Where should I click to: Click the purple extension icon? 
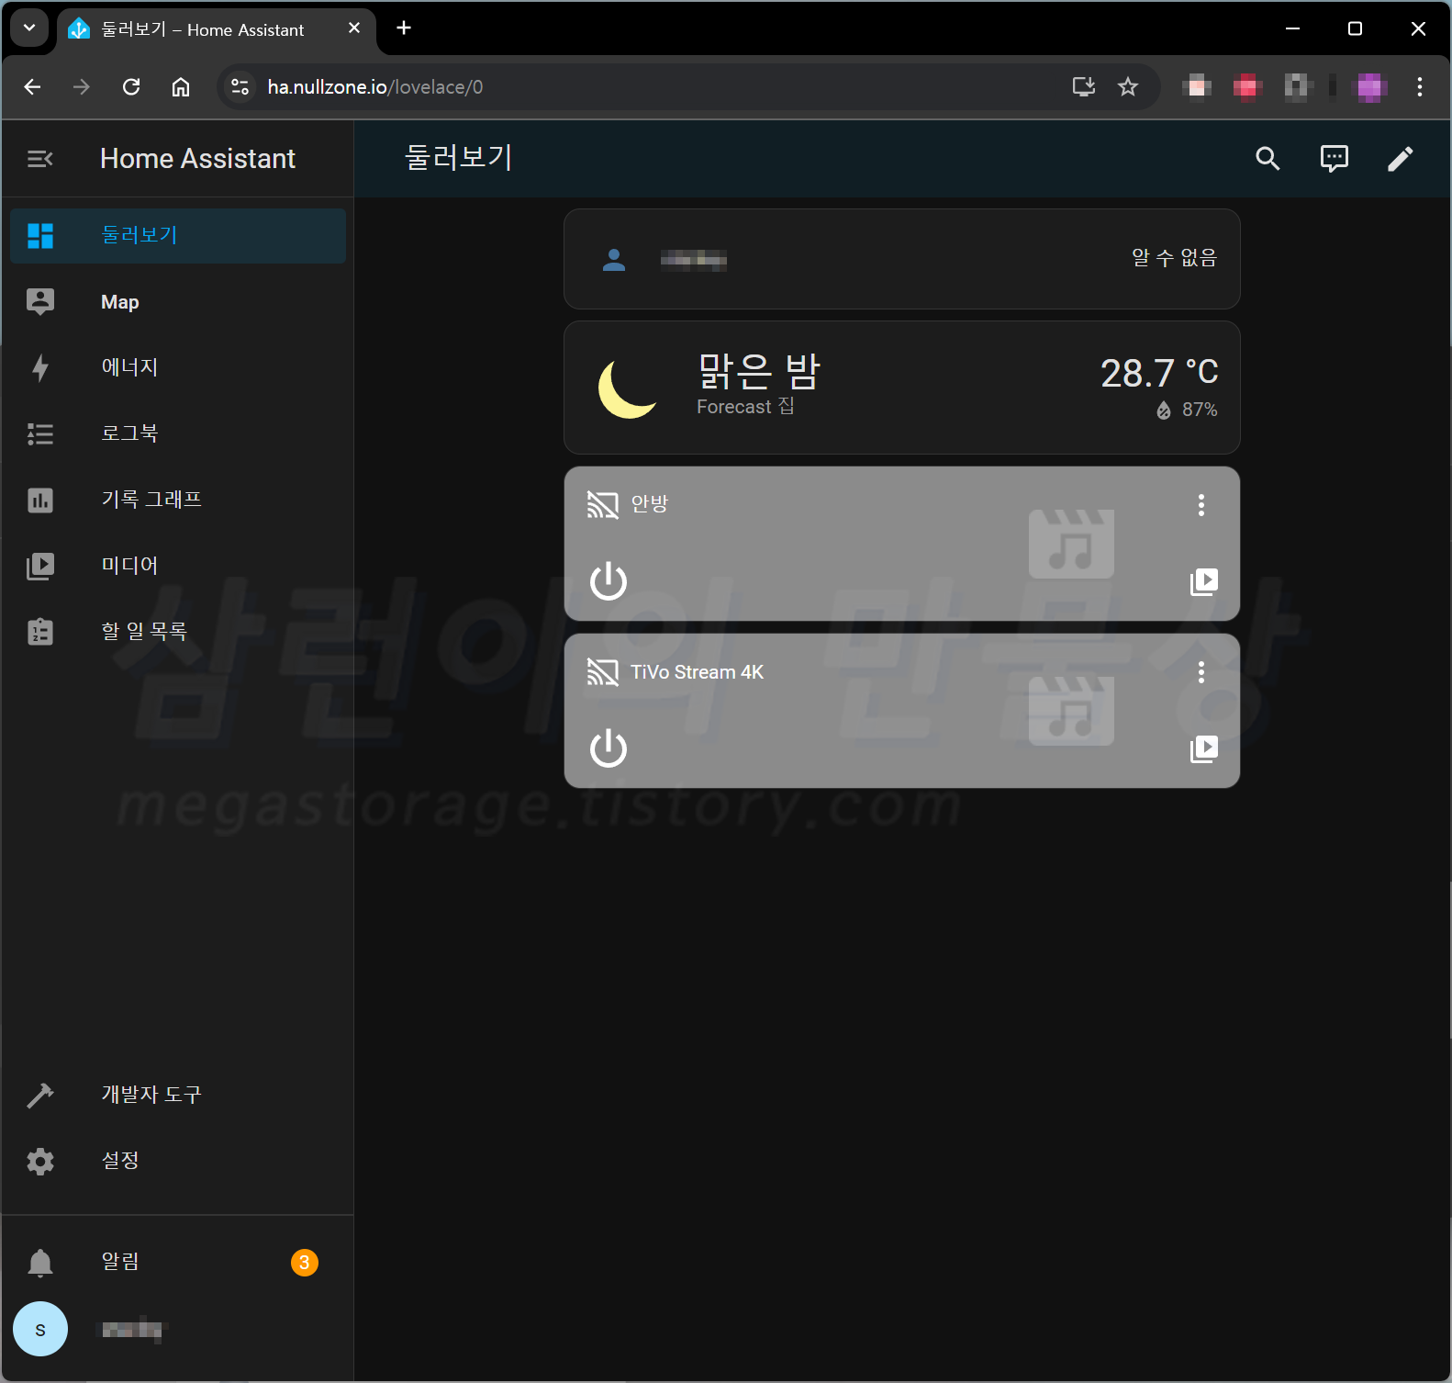pos(1370,87)
